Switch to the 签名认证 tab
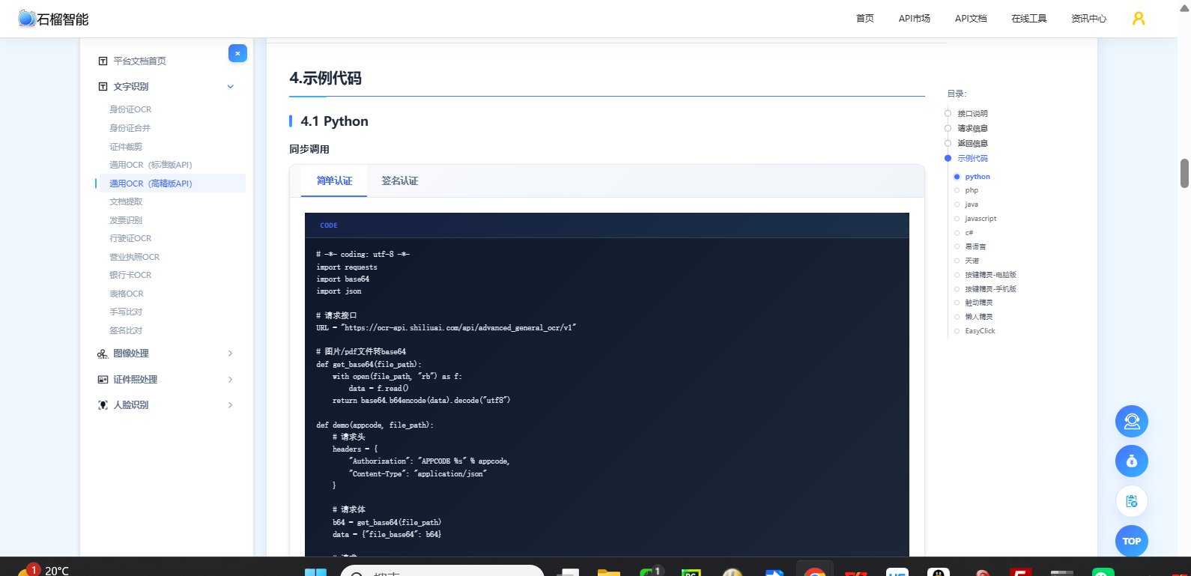This screenshot has height=576, width=1191. 400,181
